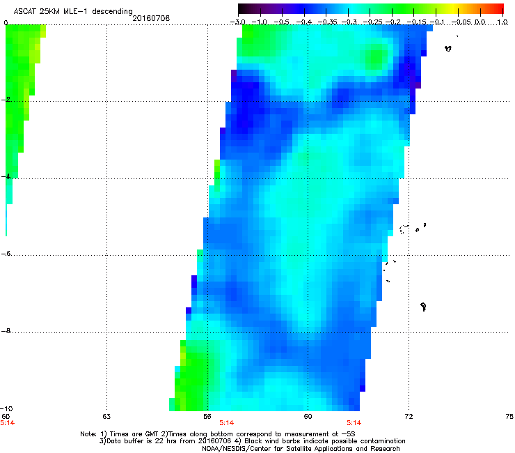Click the color bar label "-1.0"
Screen dimensions: 515x453
coord(259,22)
